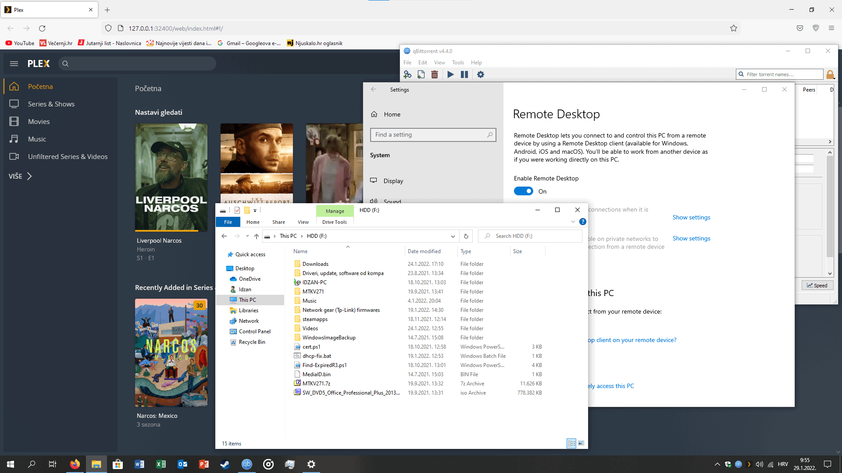The image size is (842, 473).
Task: Switch Explorer to large icons view
Action: (x=581, y=443)
